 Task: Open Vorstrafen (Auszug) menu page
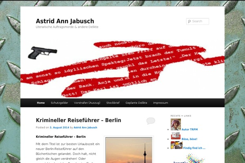click(87, 103)
